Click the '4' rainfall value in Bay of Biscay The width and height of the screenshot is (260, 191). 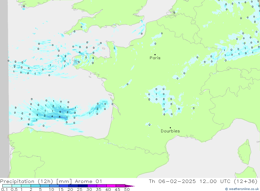tap(52, 116)
